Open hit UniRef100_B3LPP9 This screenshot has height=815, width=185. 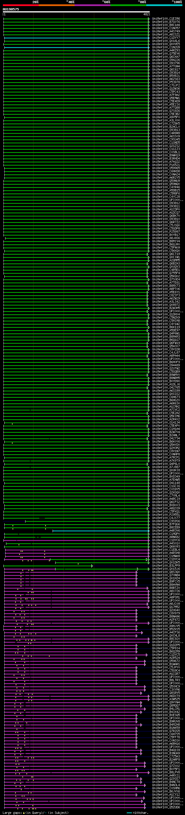click(x=166, y=566)
